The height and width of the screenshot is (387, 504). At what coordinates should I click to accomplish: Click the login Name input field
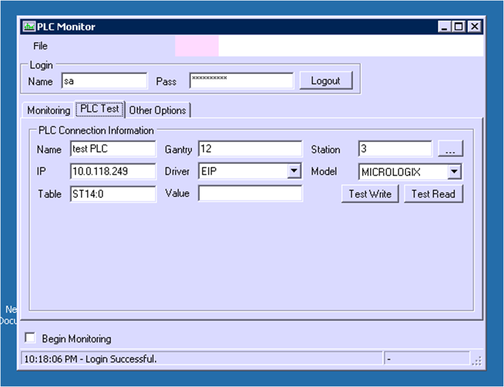(104, 81)
